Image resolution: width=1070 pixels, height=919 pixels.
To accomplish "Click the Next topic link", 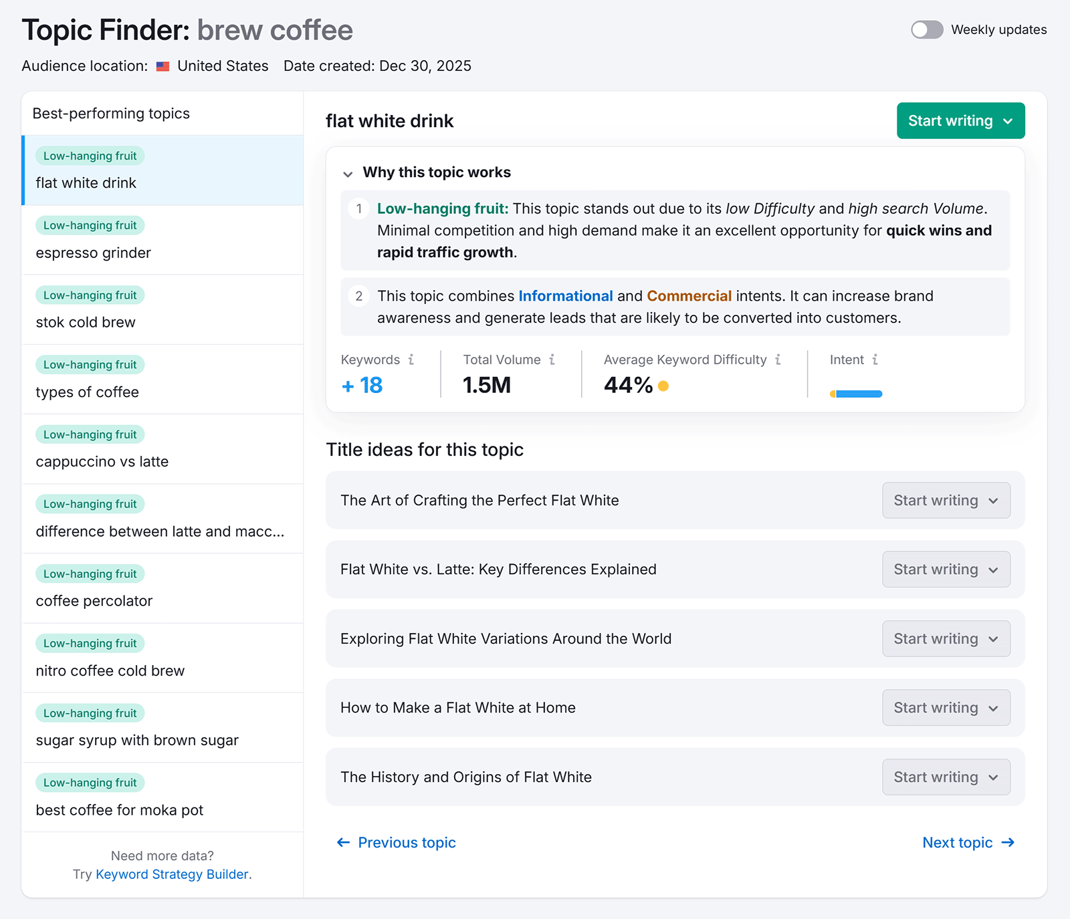I will (958, 842).
